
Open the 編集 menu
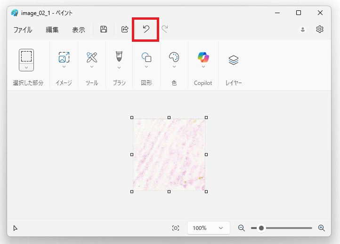point(52,30)
